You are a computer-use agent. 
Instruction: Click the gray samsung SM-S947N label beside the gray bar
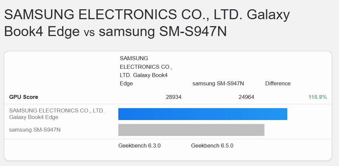[35, 130]
